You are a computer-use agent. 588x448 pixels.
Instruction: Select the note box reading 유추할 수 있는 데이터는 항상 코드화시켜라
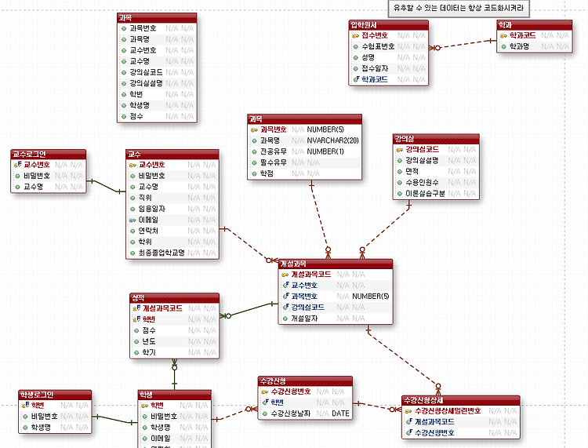459,8
